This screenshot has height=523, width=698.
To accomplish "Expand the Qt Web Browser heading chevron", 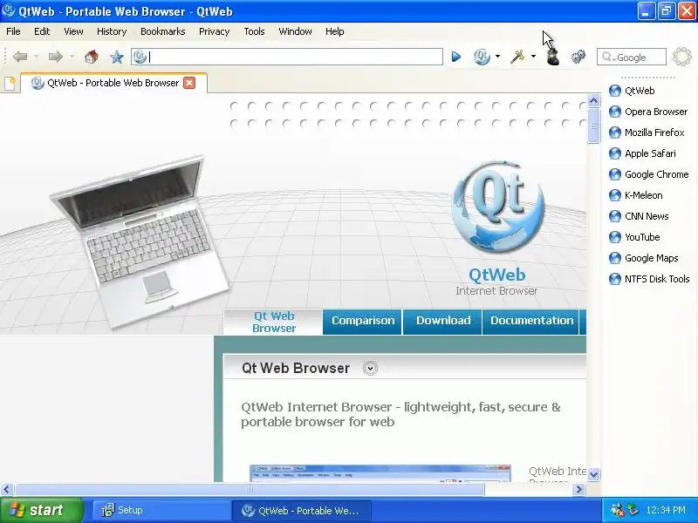I will pos(370,368).
